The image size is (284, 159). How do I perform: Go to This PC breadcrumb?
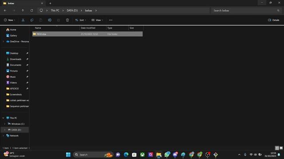pos(55,11)
